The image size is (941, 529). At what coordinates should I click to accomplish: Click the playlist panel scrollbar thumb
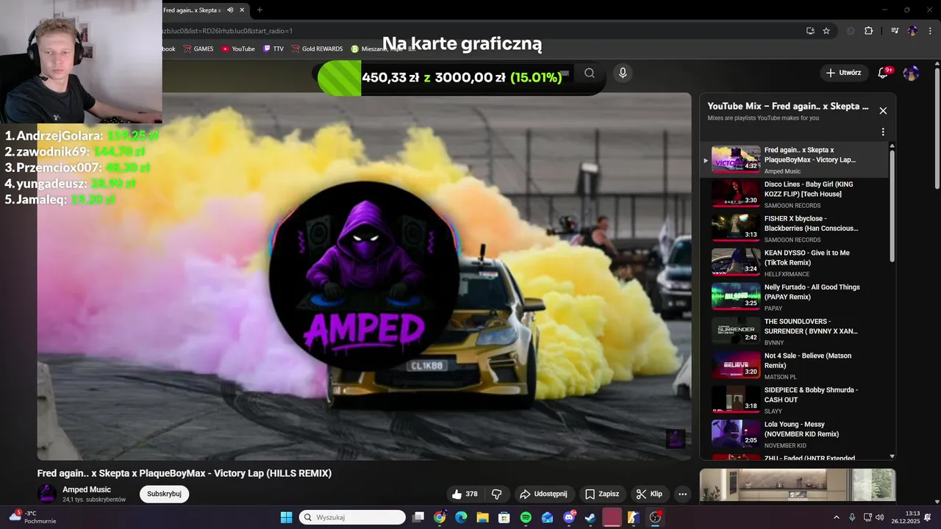[x=892, y=206]
